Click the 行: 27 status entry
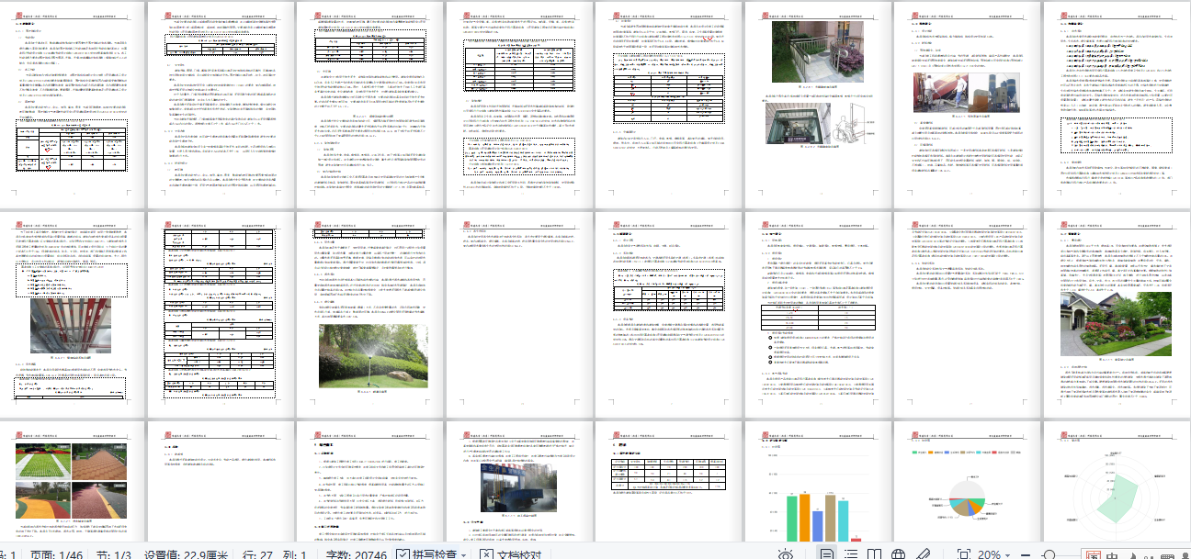This screenshot has height=559, width=1191. point(259,554)
